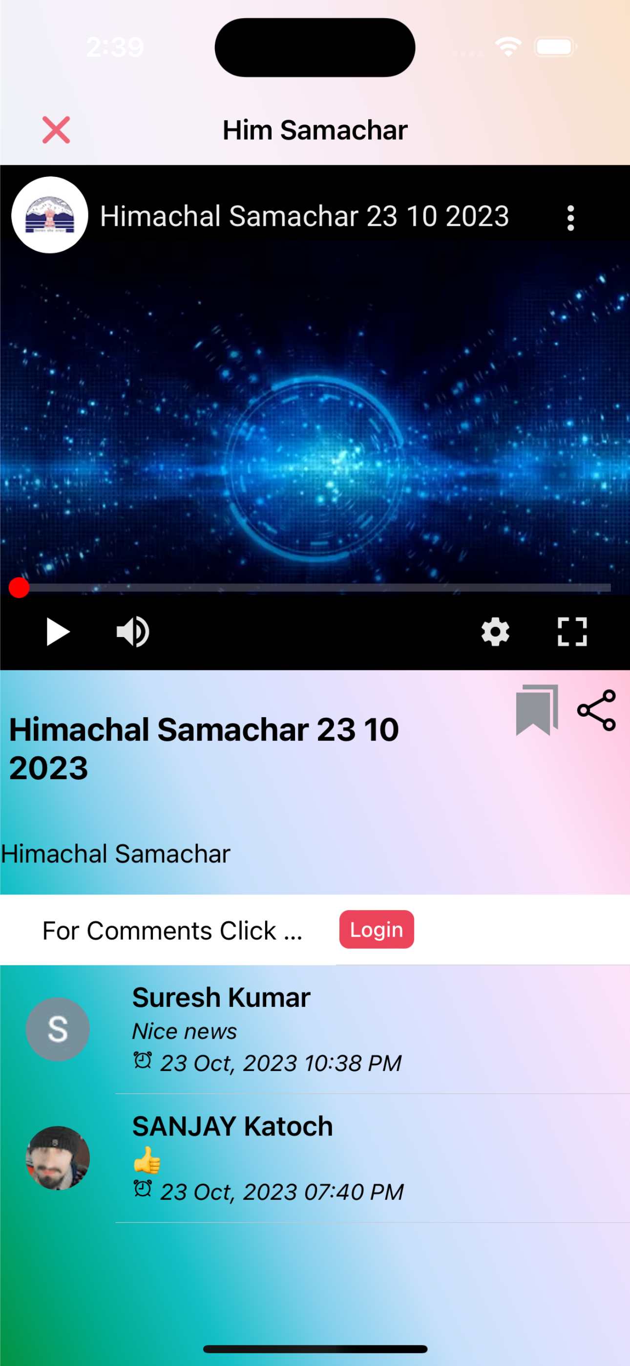
Task: Tap the "For Comments Click ..." text
Action: [172, 930]
